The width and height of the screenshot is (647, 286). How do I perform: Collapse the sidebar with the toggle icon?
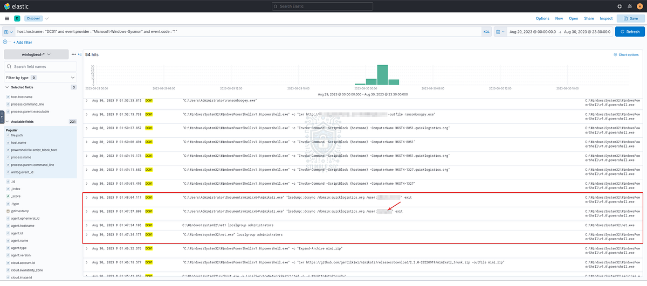(x=80, y=54)
